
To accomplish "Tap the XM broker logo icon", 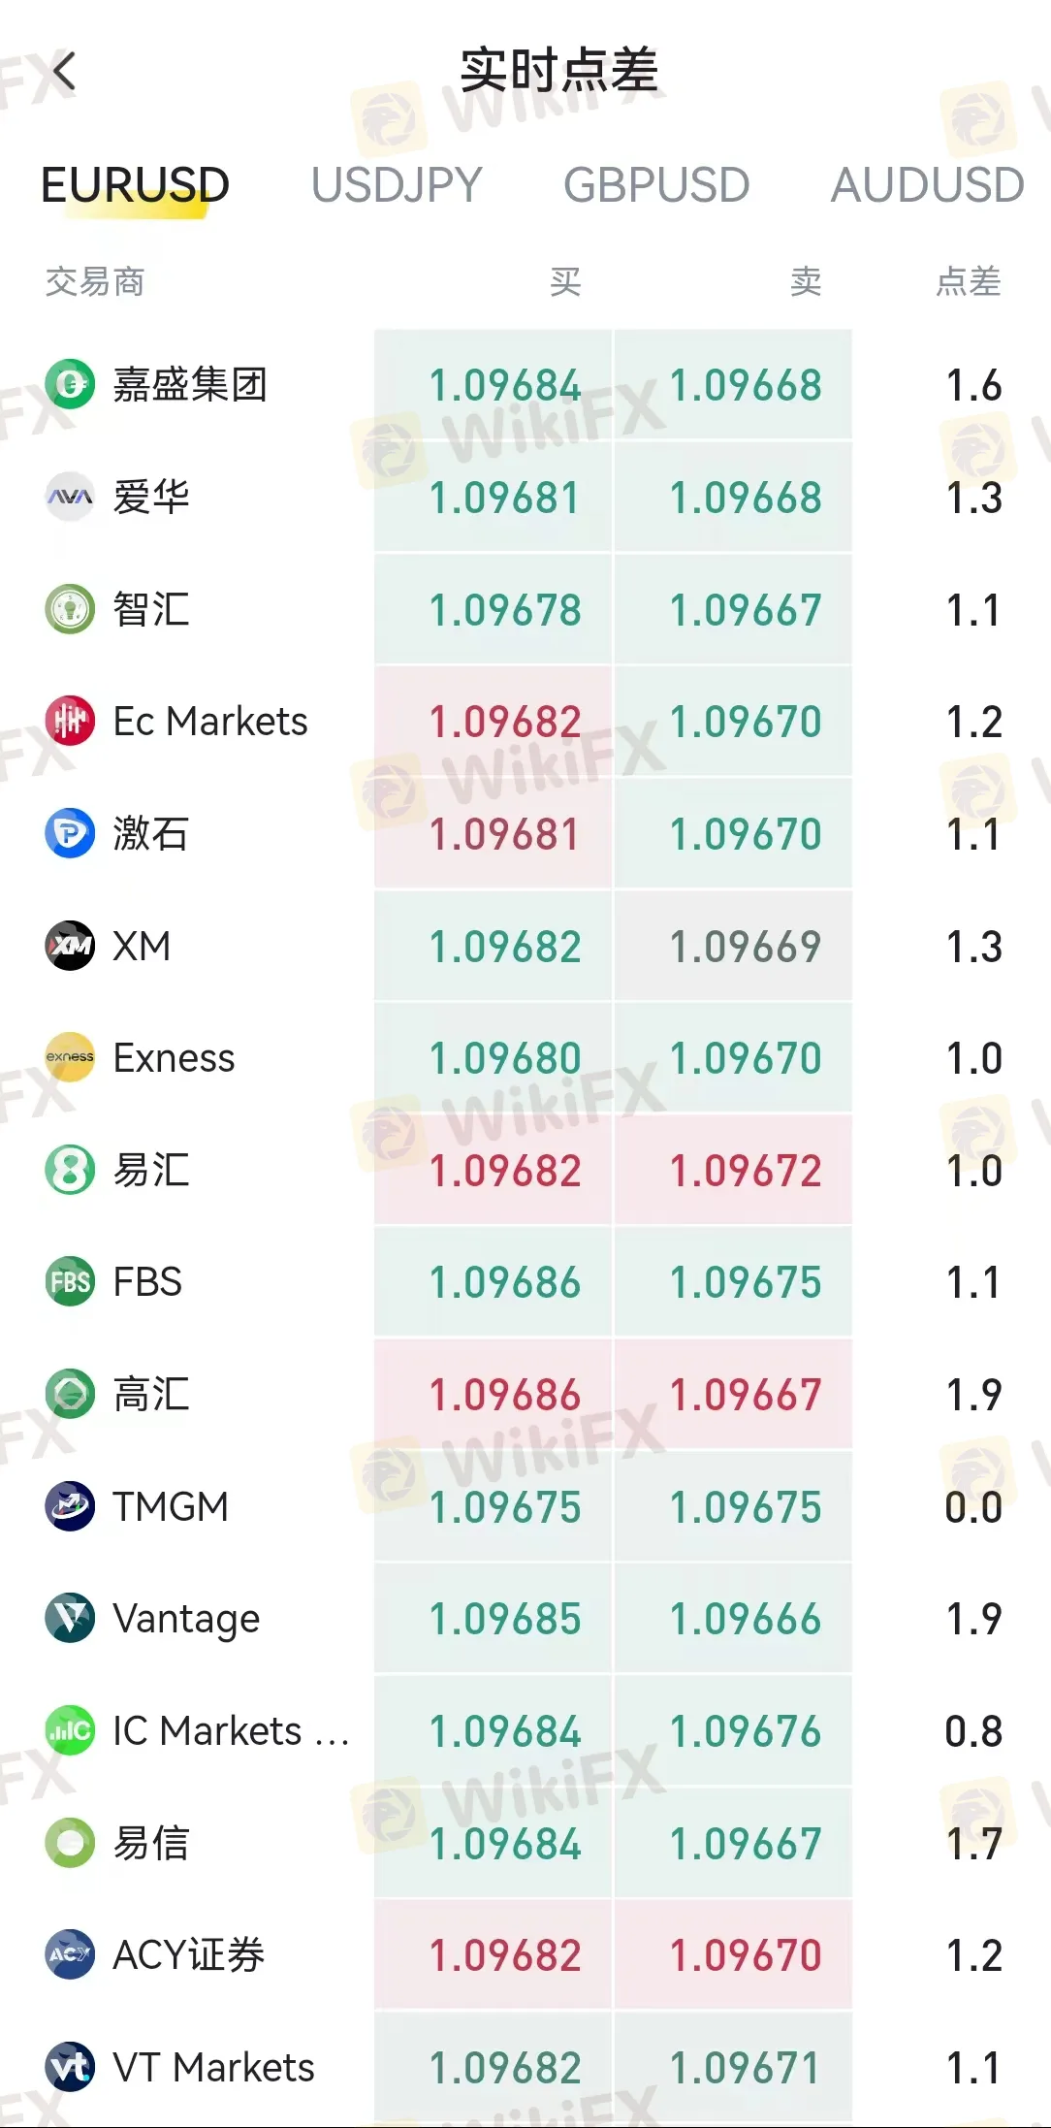I will click(70, 946).
